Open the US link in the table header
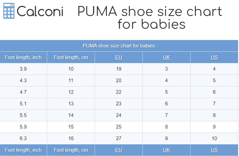 (214, 58)
